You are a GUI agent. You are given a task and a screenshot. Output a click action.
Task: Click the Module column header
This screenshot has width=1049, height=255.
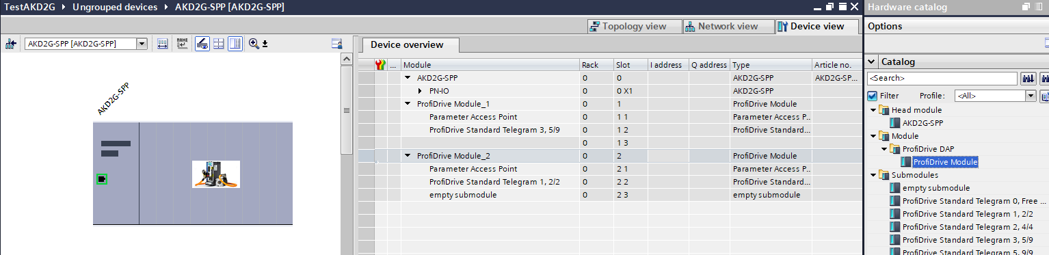pos(490,65)
